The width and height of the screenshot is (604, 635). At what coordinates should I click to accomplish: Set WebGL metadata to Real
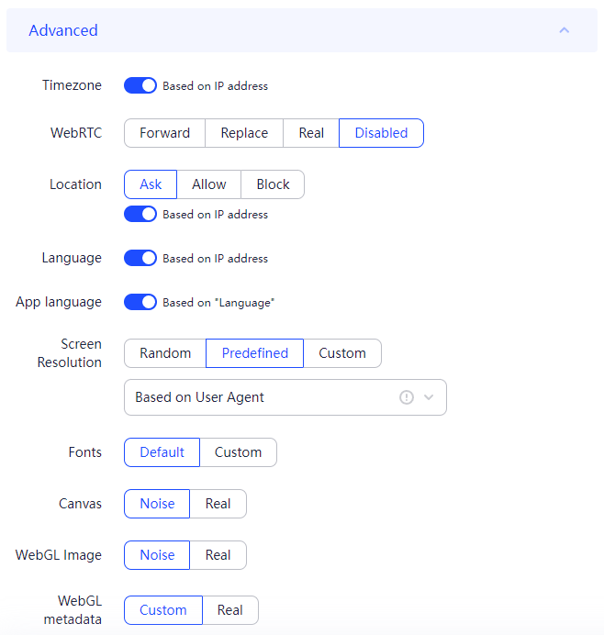[x=230, y=610]
